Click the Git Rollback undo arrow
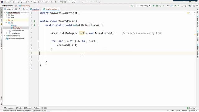Viewport: 199px width, 112px height. 185,6
